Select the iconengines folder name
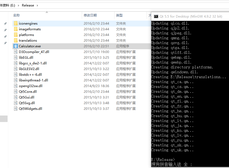Screen dimensions: 229x168 (28, 24)
